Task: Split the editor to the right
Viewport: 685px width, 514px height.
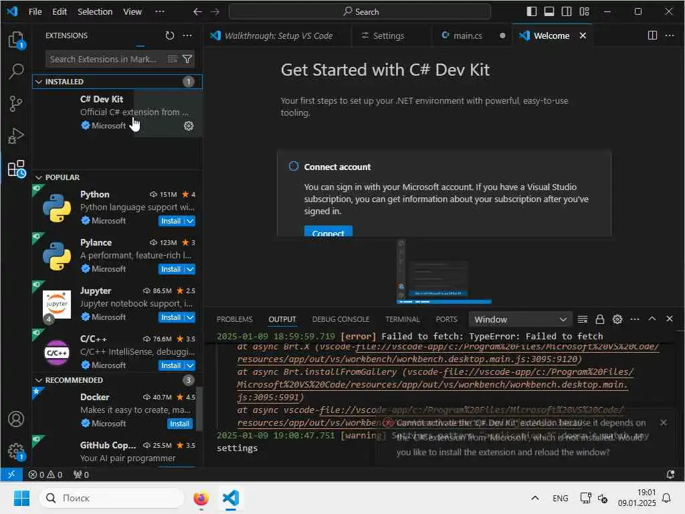Action: point(652,35)
